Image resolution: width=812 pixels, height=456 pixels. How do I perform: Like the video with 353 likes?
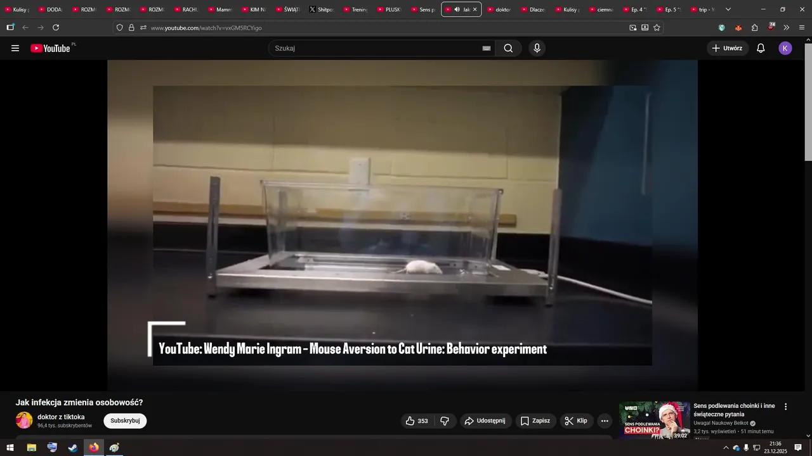(417, 421)
